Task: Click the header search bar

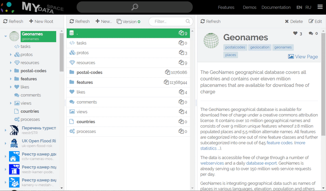Action: 134,7
